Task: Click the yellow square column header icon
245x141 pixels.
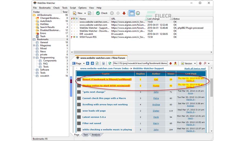Action: [74, 19]
